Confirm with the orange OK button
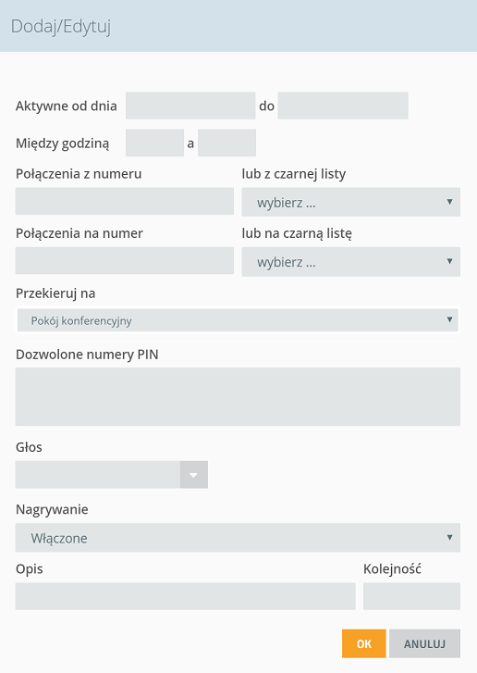The image size is (477, 673). [364, 643]
